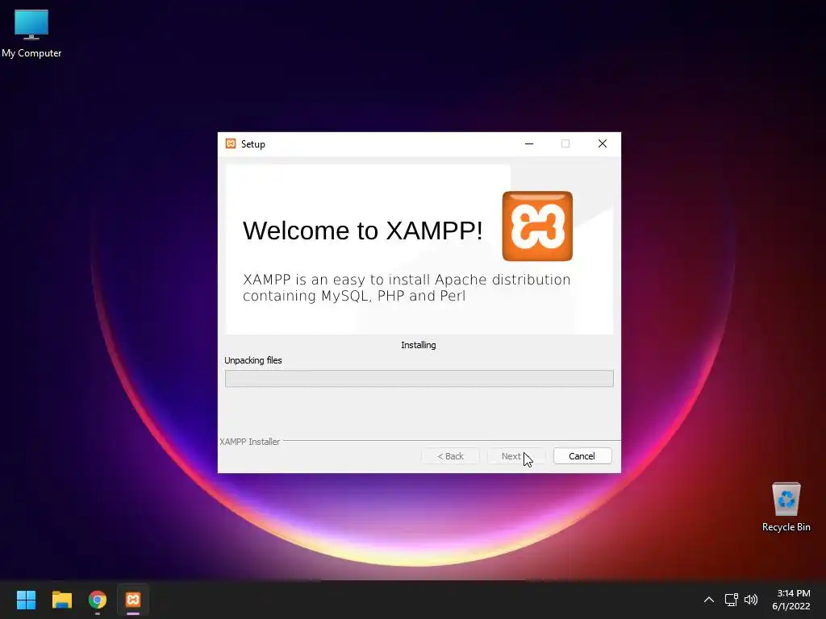Open the clock showing 3:14 PM
The height and width of the screenshot is (619, 826).
pyautogui.click(x=791, y=600)
